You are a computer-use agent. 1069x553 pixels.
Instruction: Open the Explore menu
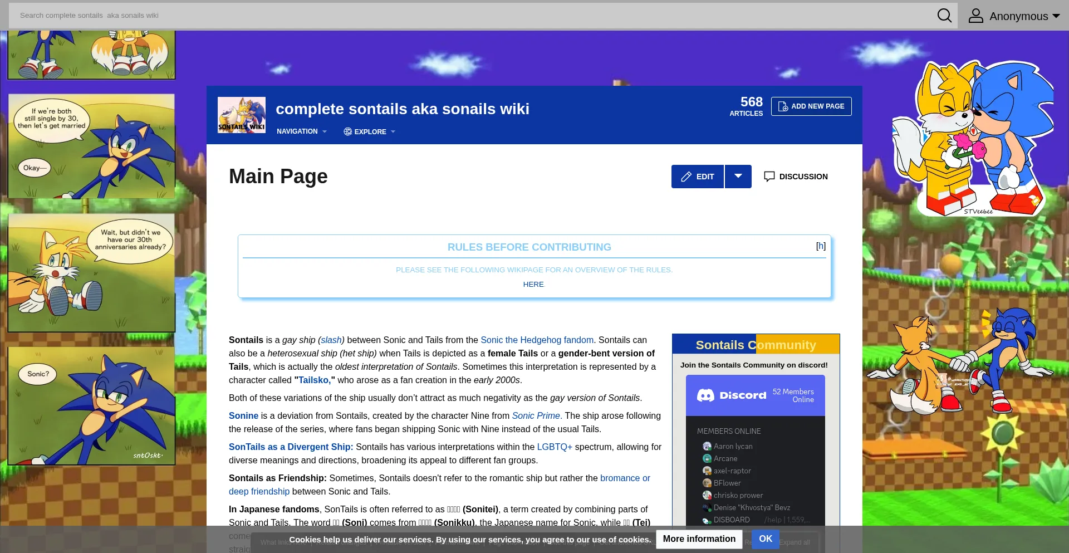(370, 132)
